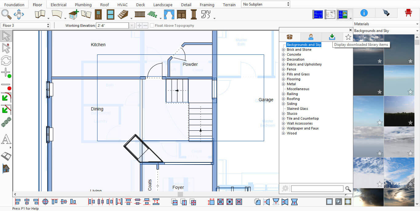The width and height of the screenshot is (420, 211).
Task: Expand the Flooring tree category
Action: coord(283,79)
